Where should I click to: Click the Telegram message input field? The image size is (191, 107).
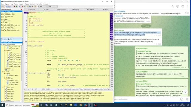click(146, 99)
